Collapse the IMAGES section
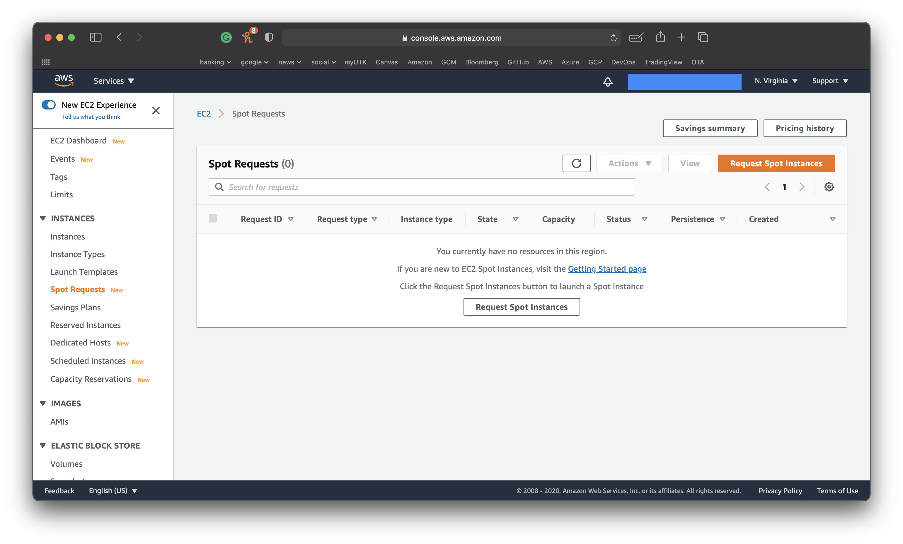Screen dimensions: 903x544 point(43,403)
